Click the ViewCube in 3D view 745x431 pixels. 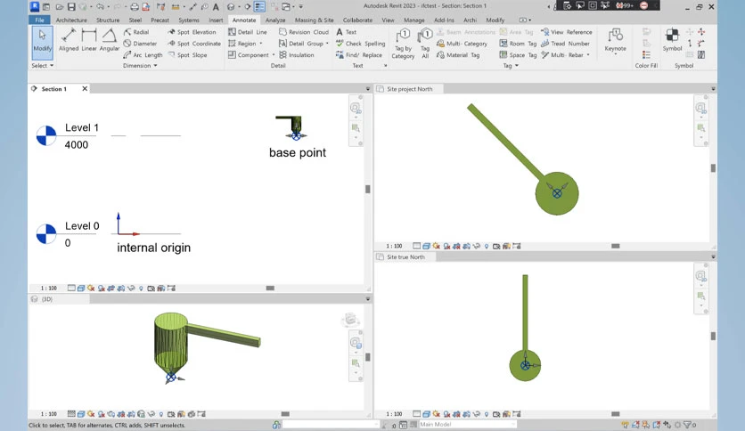350,320
